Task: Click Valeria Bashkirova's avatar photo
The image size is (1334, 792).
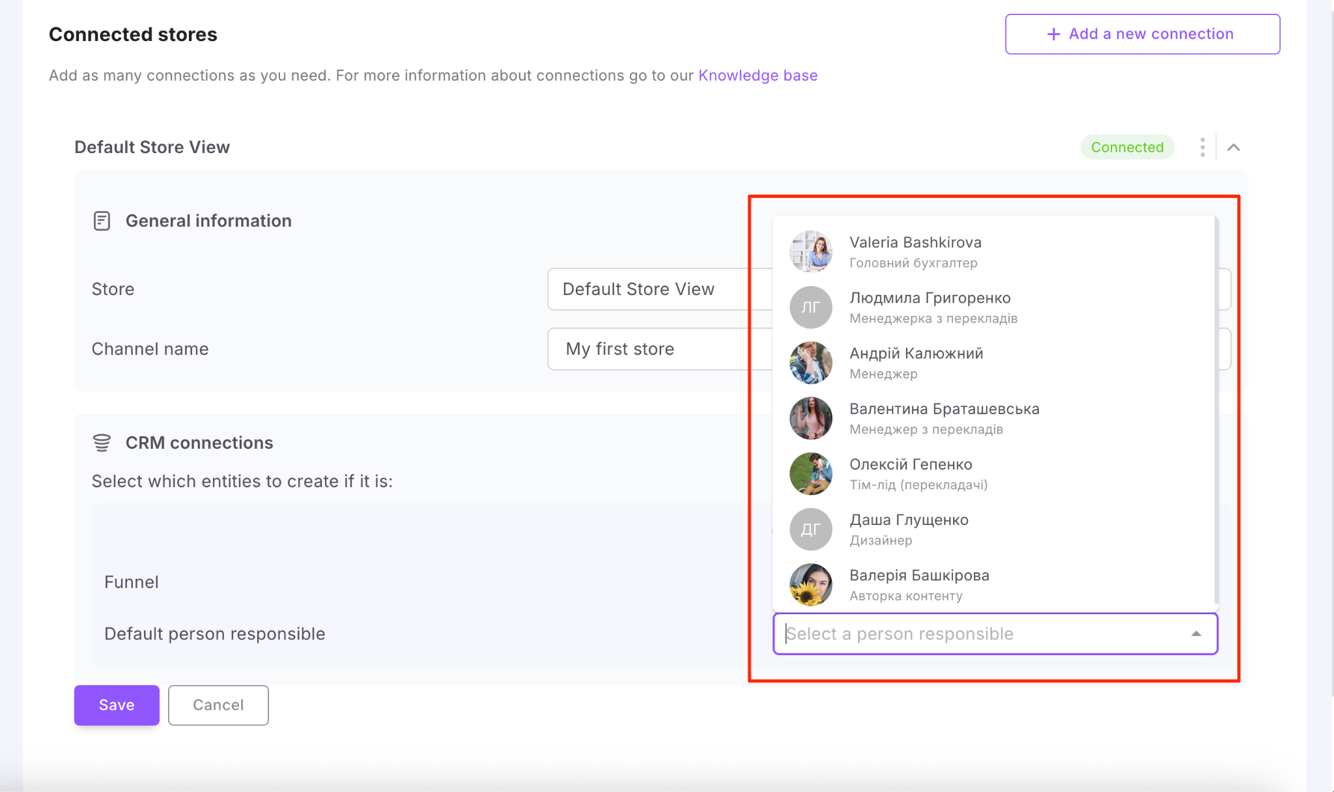Action: coord(810,251)
